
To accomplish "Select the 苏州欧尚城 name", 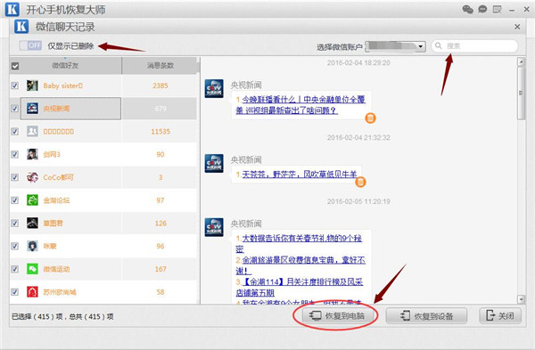I will (60, 292).
